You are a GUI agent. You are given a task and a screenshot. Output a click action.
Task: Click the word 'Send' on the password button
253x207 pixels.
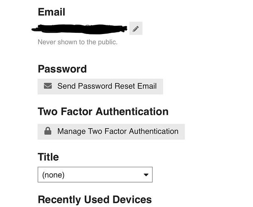tap(66, 86)
